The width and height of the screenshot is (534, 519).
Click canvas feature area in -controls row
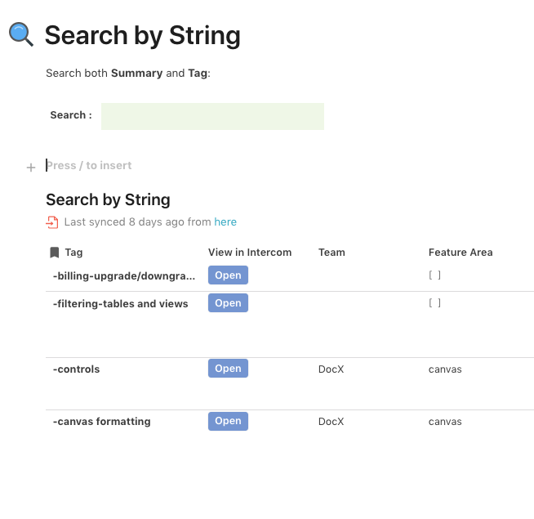(x=445, y=369)
